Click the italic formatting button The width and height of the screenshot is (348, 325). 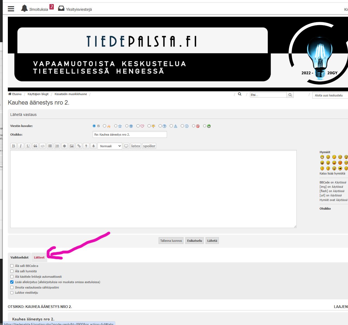(21, 146)
